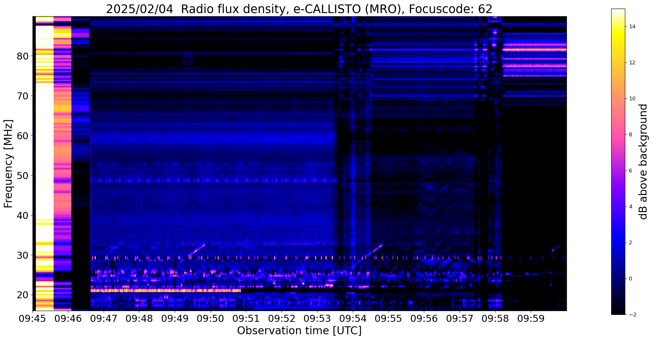Click the plot title mentioning e-CALLISTO (MRO)
The width and height of the screenshot is (653, 340).
click(299, 9)
